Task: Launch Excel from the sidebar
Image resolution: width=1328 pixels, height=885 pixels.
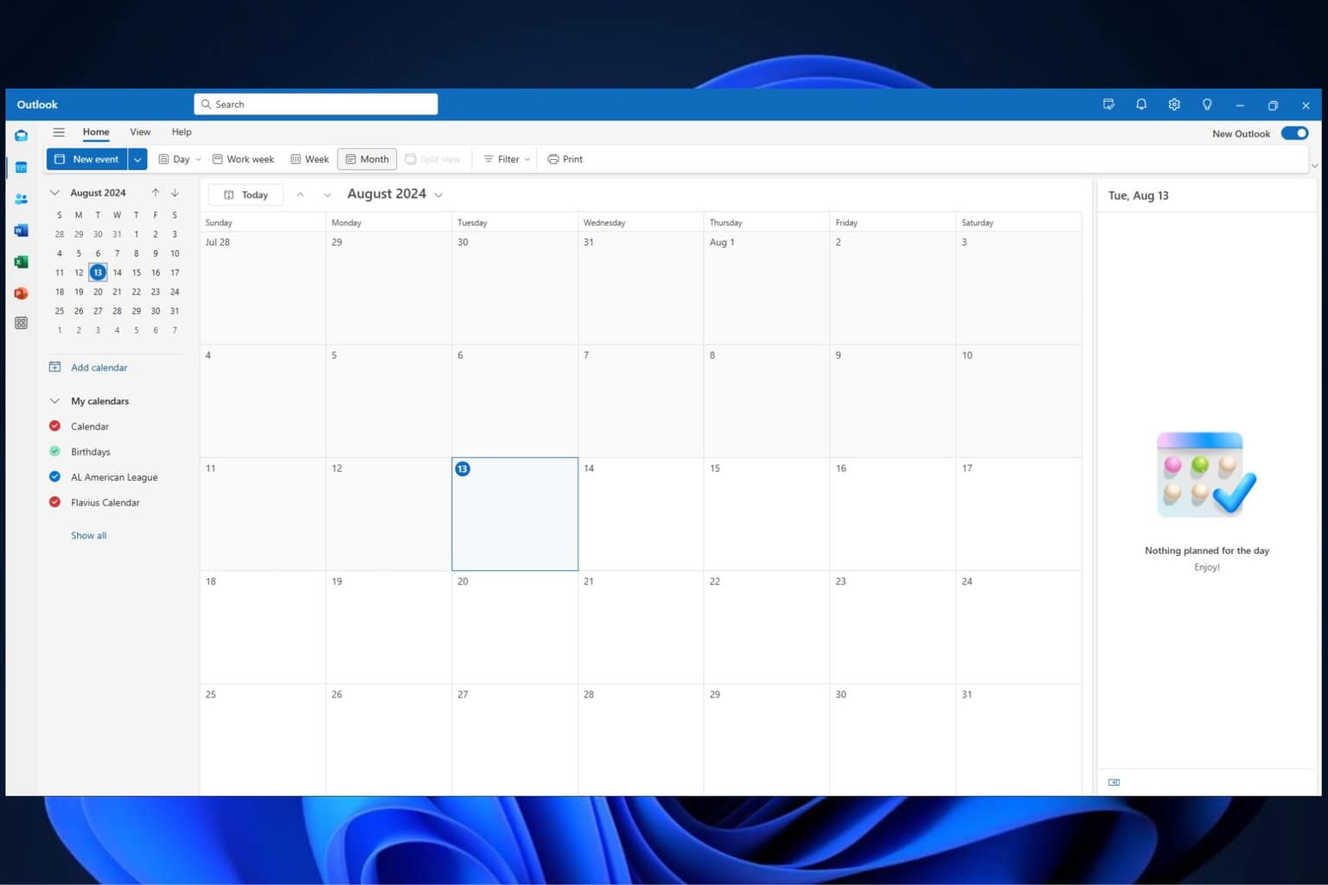Action: (x=21, y=262)
